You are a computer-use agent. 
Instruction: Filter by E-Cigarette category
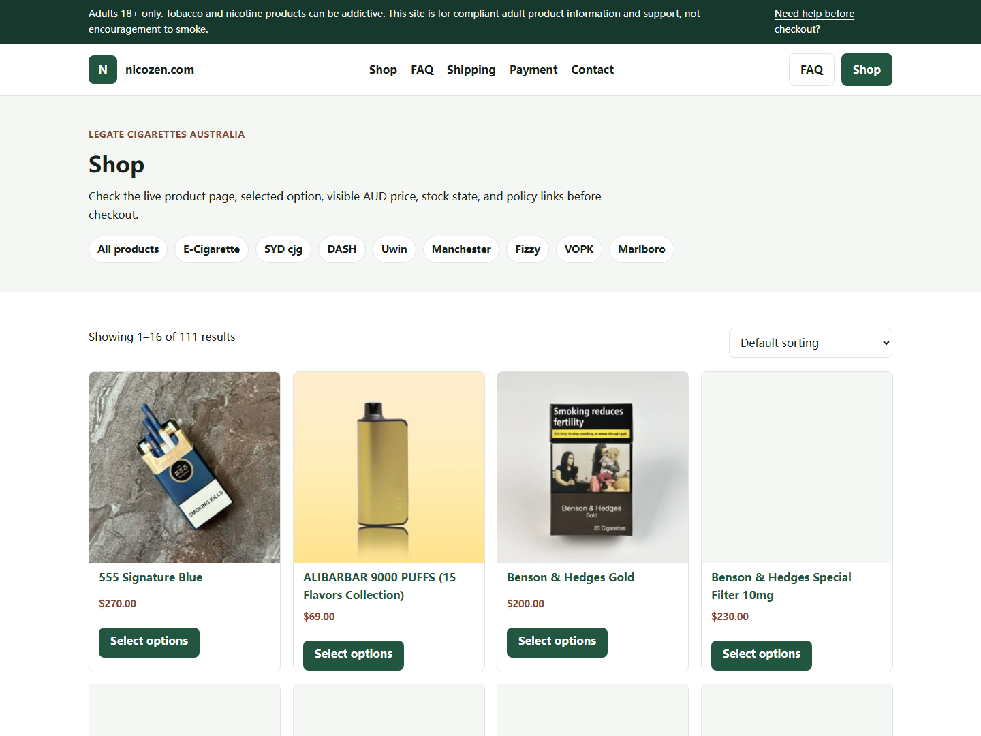pos(211,249)
